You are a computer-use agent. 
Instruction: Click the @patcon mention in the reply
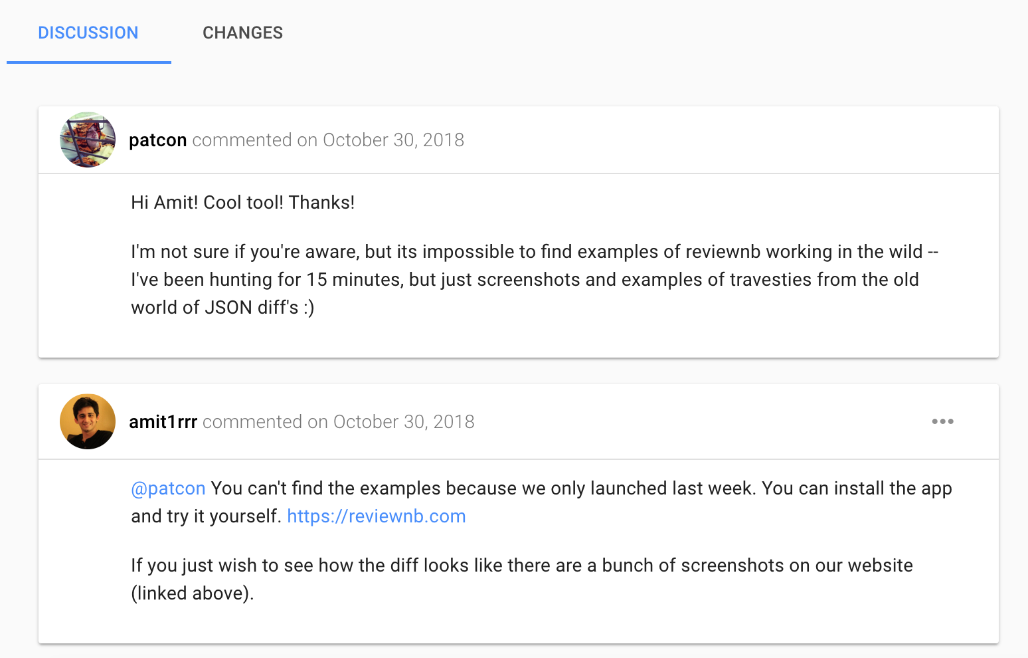click(168, 489)
